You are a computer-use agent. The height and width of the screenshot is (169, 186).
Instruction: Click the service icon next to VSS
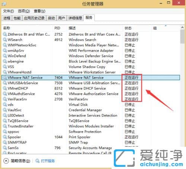(x=5, y=67)
